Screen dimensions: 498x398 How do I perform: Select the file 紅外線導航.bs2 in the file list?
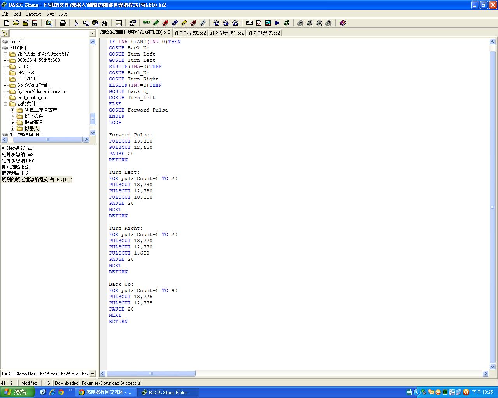pyautogui.click(x=18, y=155)
